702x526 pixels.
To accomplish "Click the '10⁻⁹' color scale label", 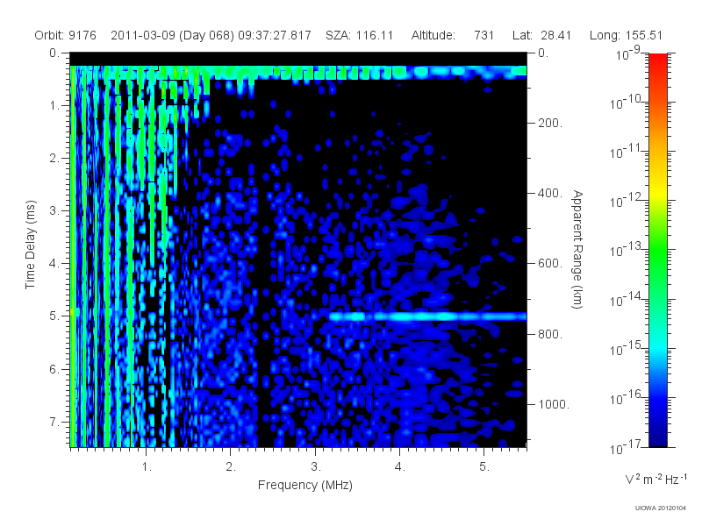I will click(x=628, y=53).
